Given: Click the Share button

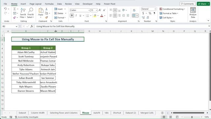Looking at the screenshot, I should click(202, 4).
